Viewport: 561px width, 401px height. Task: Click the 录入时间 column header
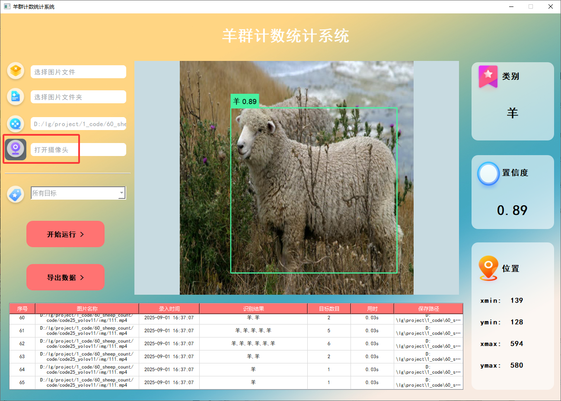coord(169,309)
